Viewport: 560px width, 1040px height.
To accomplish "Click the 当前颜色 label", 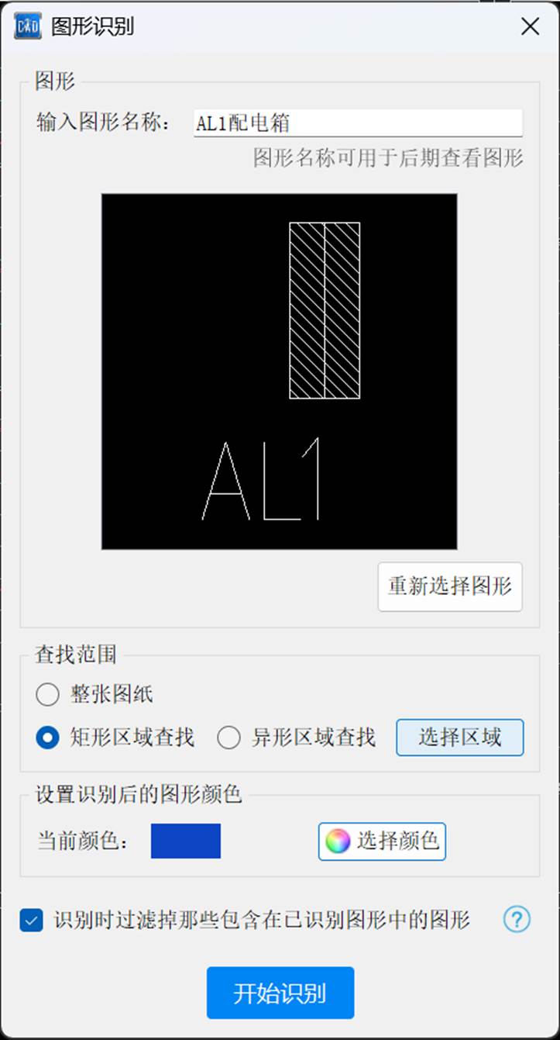I will (x=84, y=841).
